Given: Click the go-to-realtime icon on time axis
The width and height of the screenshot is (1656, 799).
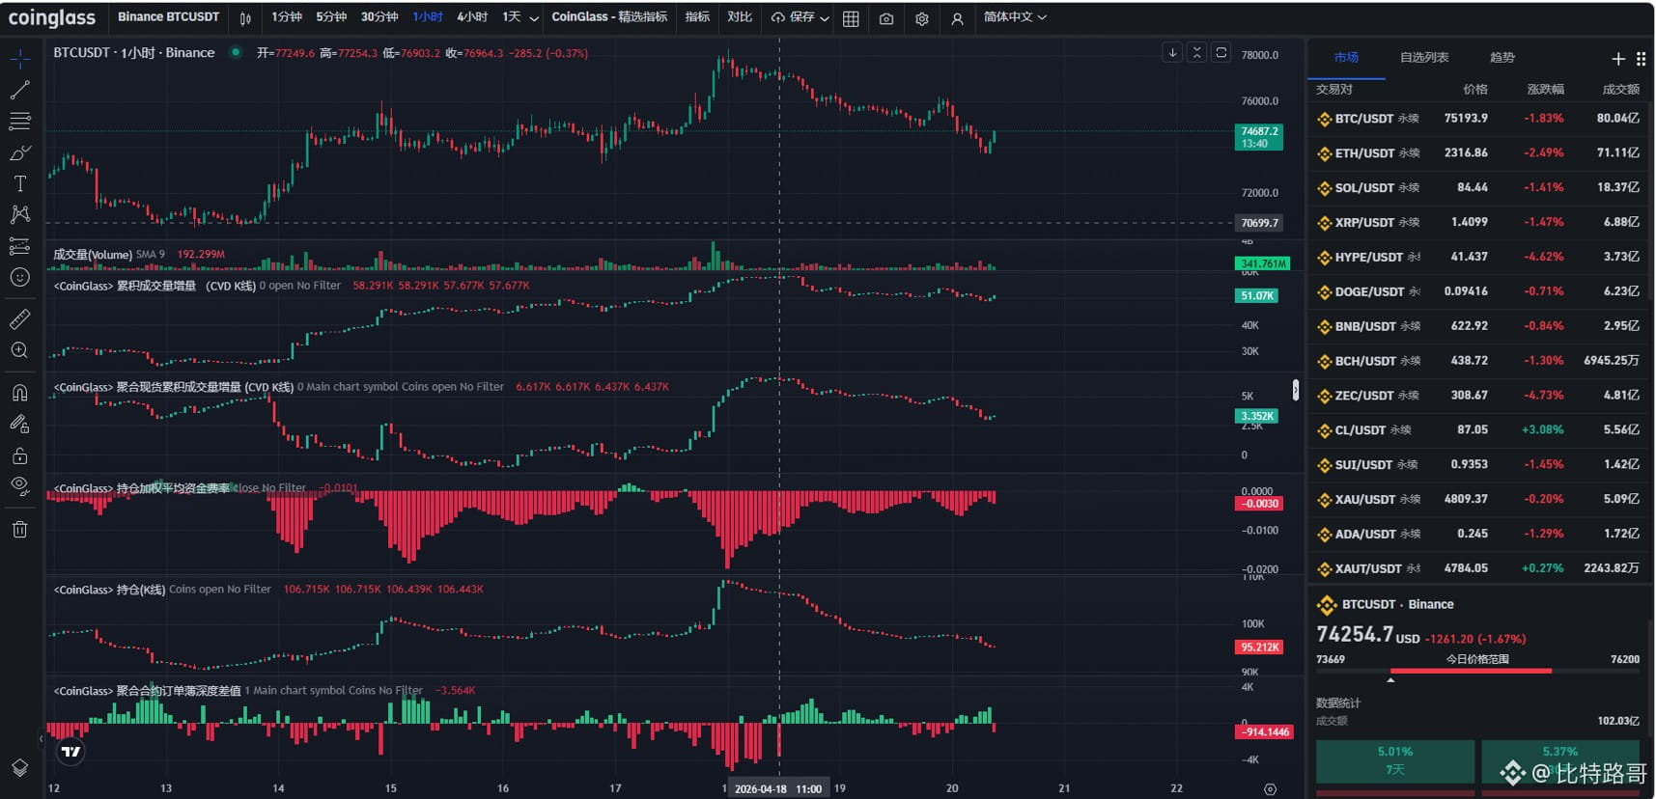Looking at the screenshot, I should tap(1270, 788).
